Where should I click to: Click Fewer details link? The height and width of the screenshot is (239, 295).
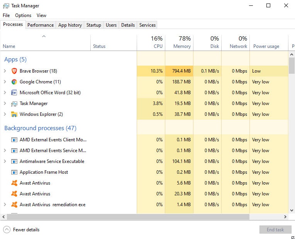coord(26,230)
